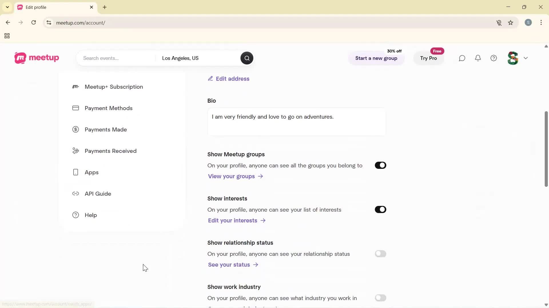Select Payments Received in the sidebar
This screenshot has width=549, height=308.
[111, 151]
